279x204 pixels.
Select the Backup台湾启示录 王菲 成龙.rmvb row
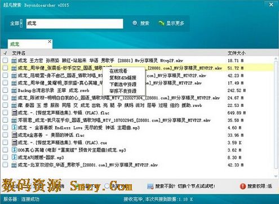pyautogui.click(x=137, y=90)
